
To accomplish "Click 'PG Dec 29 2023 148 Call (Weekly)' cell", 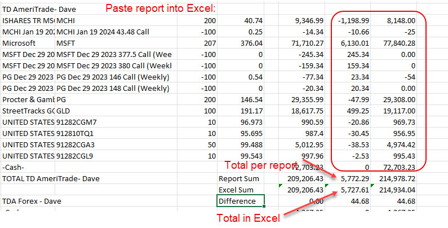I will [x=116, y=89].
